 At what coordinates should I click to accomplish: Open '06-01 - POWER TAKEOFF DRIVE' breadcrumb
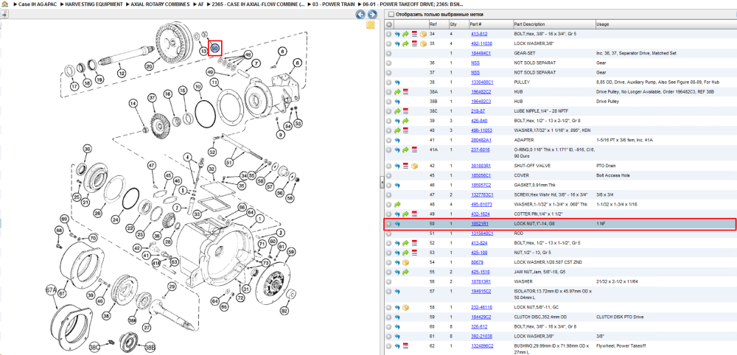(411, 4)
